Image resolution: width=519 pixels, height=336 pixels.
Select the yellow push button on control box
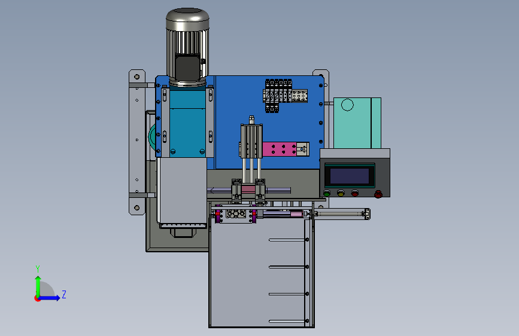(341, 193)
